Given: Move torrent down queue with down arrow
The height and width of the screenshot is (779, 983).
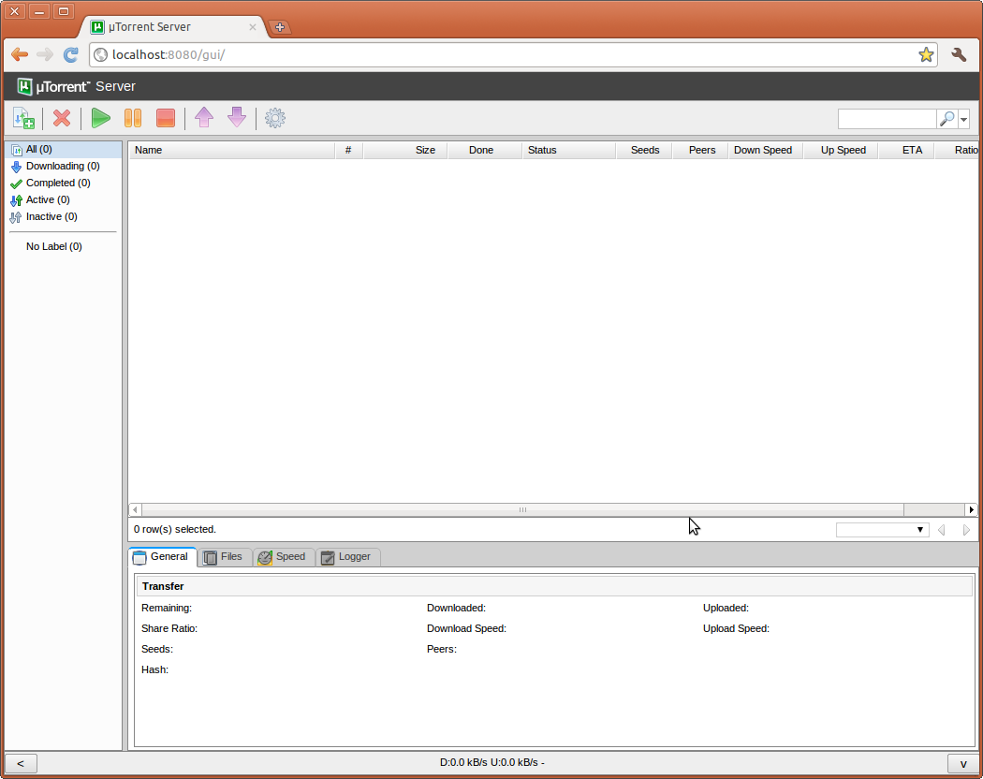Looking at the screenshot, I should pos(236,117).
